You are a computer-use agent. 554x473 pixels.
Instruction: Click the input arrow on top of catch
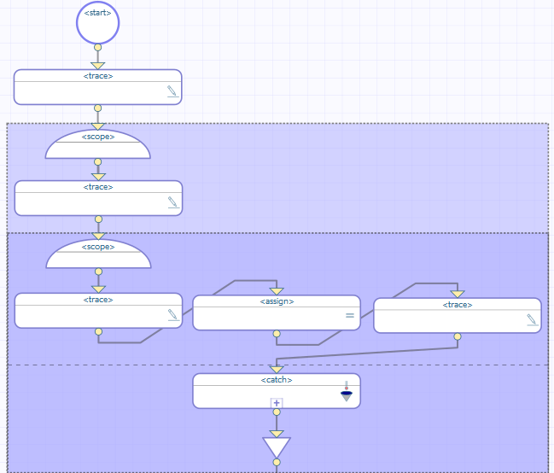[x=277, y=370]
